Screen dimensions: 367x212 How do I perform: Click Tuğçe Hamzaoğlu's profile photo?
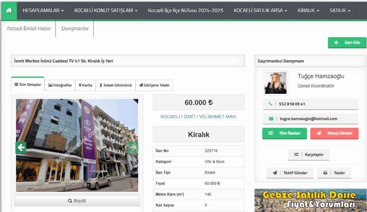pos(275,83)
